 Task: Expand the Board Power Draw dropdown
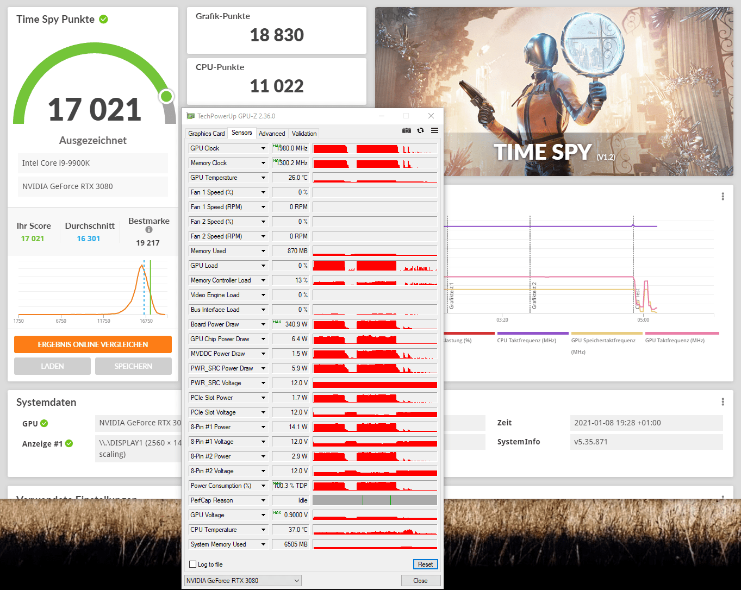pos(263,324)
